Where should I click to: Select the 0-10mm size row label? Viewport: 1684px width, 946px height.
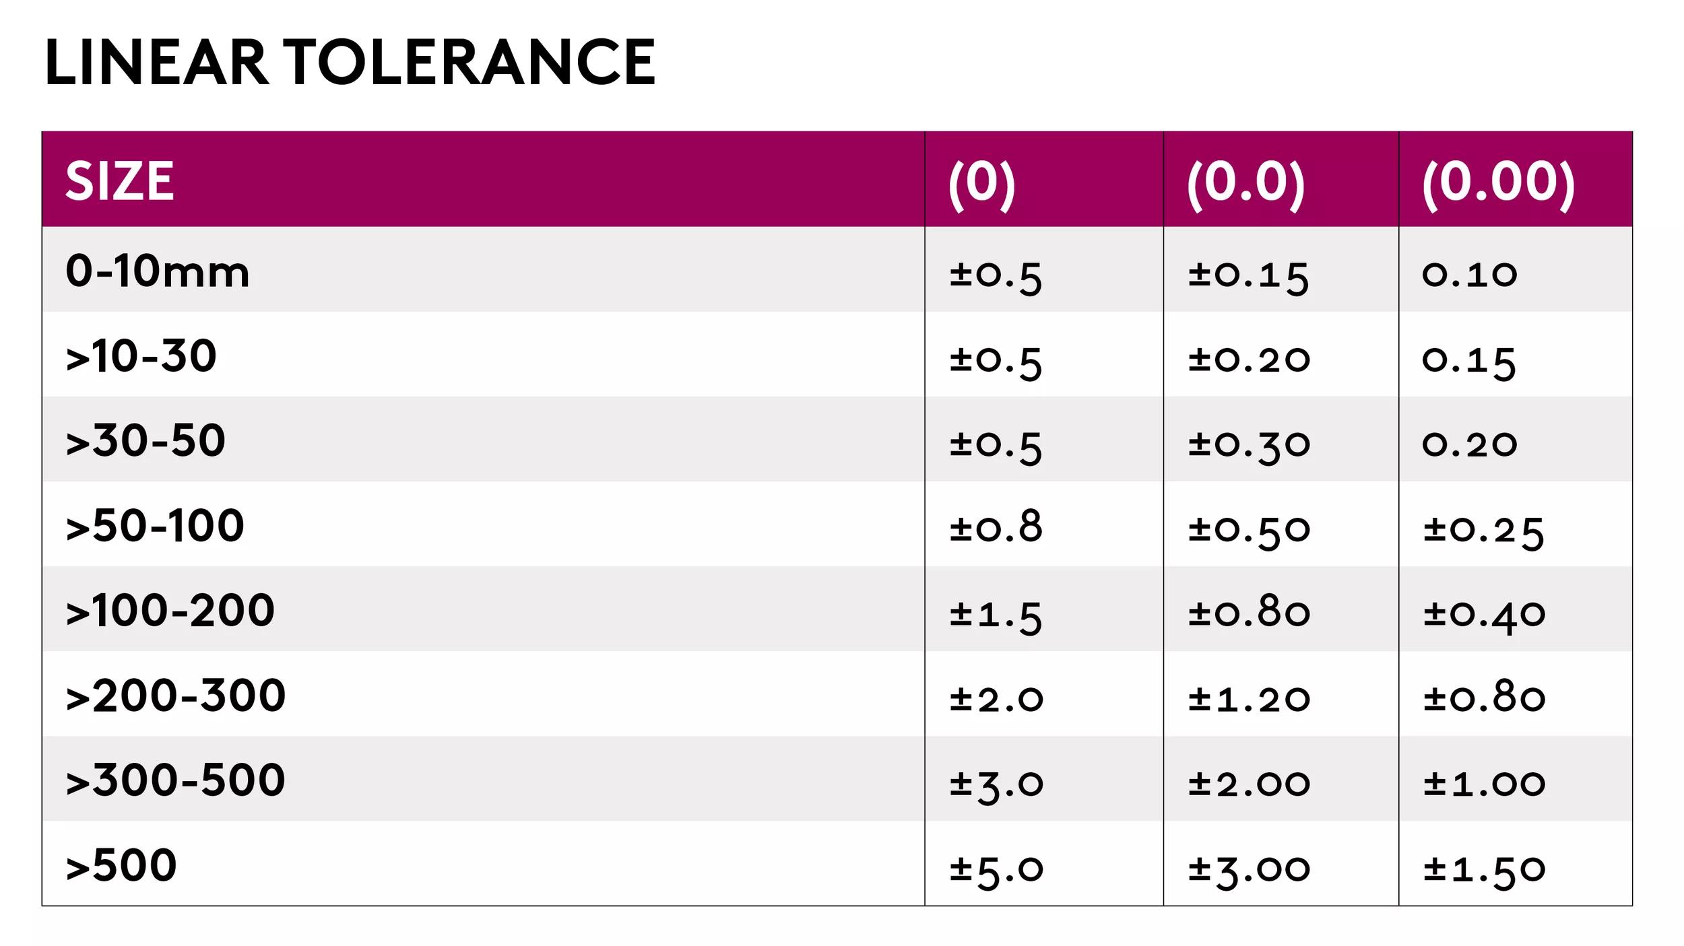(x=158, y=272)
